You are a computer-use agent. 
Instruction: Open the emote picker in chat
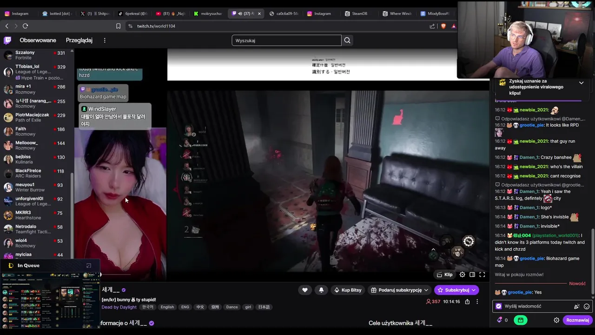coord(587,307)
